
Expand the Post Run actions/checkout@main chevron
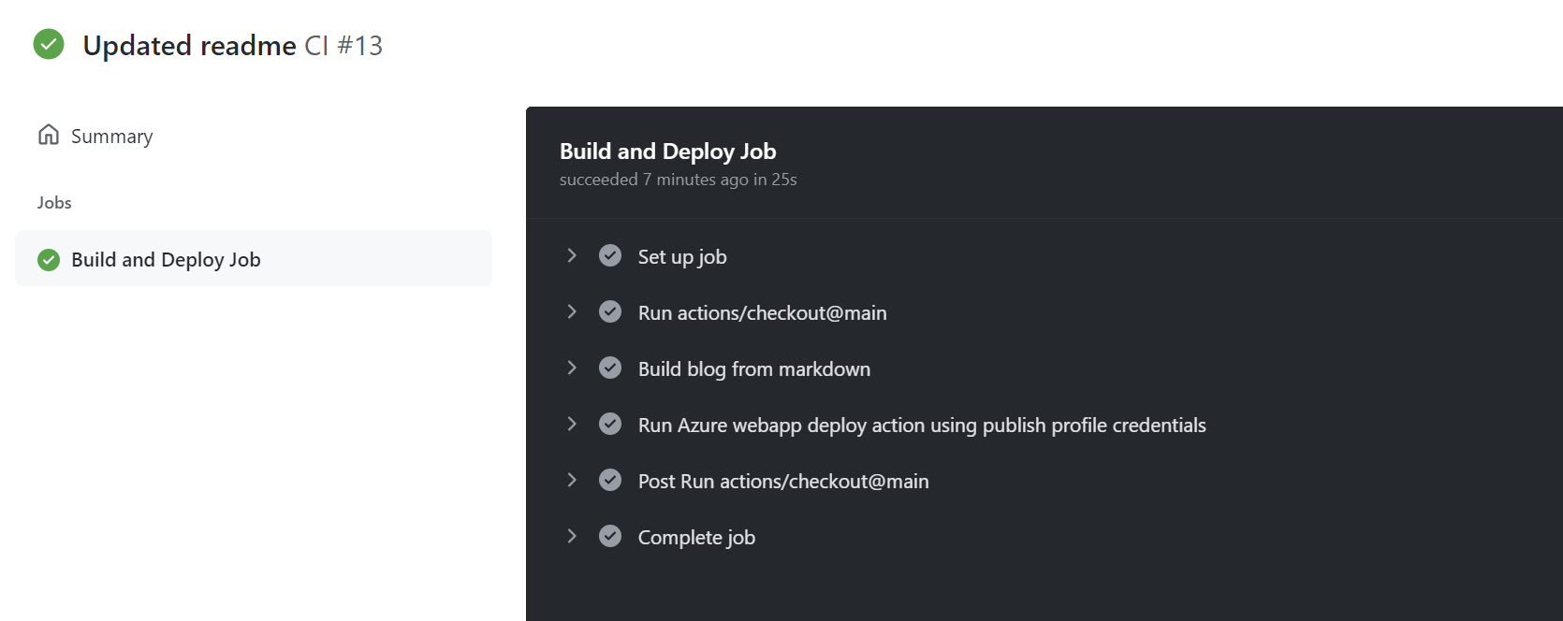572,480
